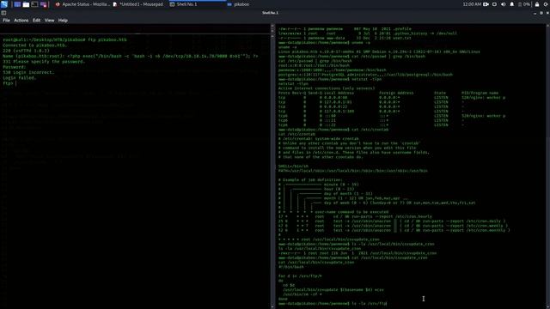Open the Kali applications menu icon
The height and width of the screenshot is (309, 550).
click(x=4, y=4)
